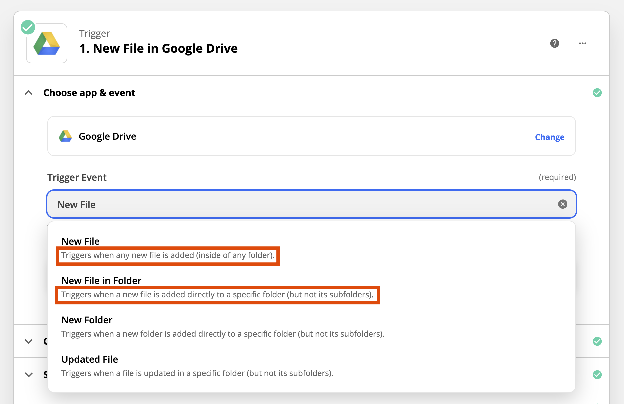Select the New File in Folder option
Image resolution: width=624 pixels, height=404 pixels.
click(x=312, y=287)
